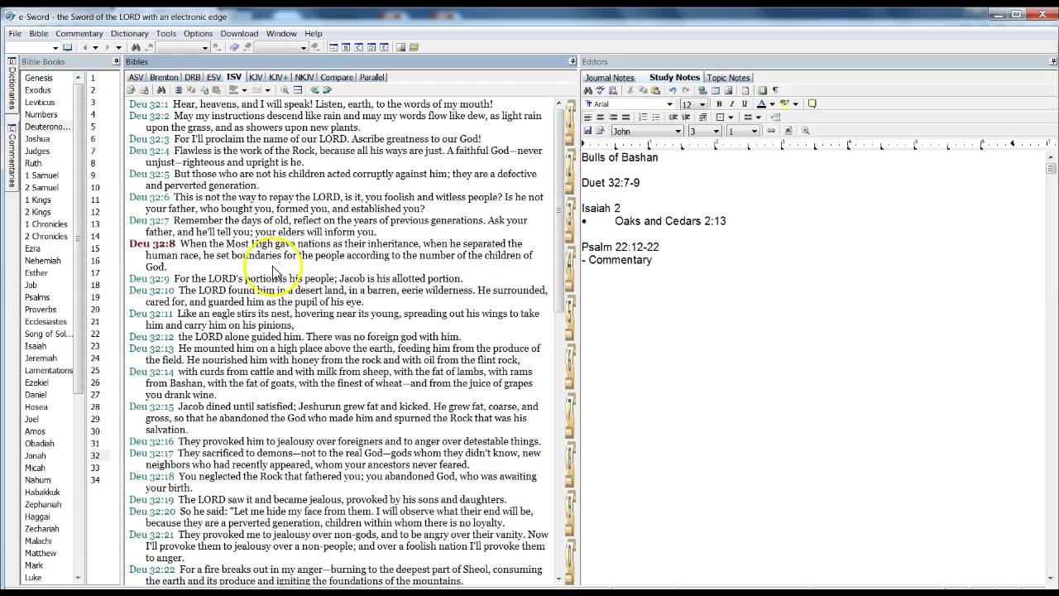This screenshot has height=596, width=1059.
Task: Open the verse 1 dropdown in editor
Action: 755,131
